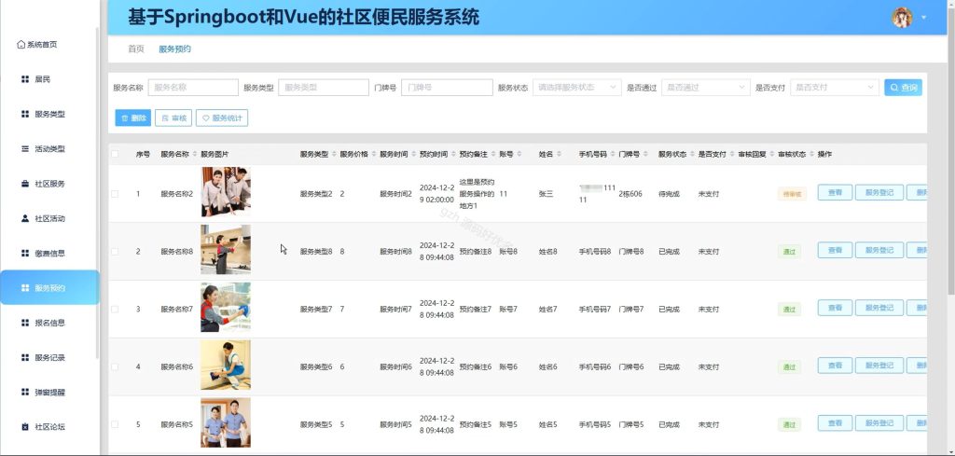955x456 pixels.
Task: Click the 2栋606 door number cell
Action: (x=630, y=194)
